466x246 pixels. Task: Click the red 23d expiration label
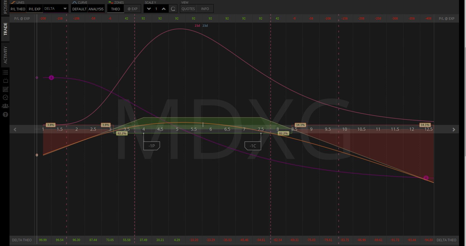[197, 26]
